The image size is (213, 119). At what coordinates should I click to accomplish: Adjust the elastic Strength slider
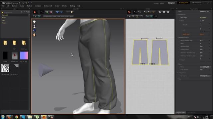tap(205, 26)
